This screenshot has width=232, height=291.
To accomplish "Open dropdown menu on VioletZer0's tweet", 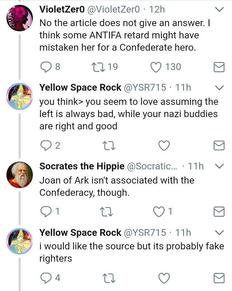I will pyautogui.click(x=219, y=9).
